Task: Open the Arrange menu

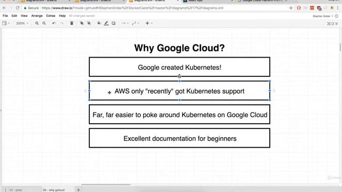Action: coord(37,15)
